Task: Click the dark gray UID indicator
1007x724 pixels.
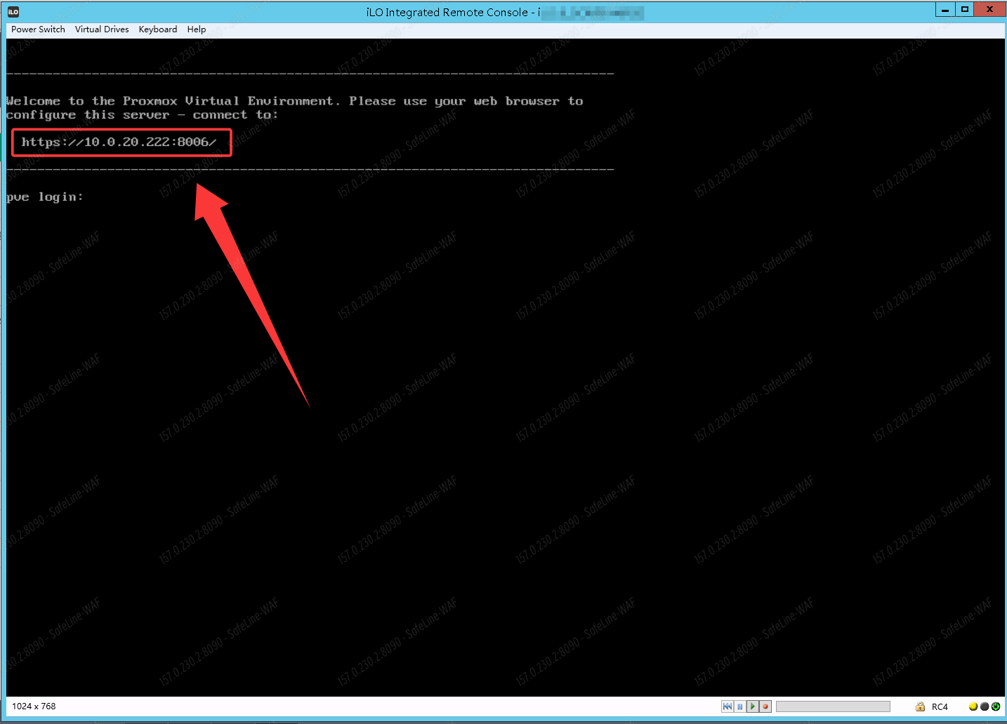Action: point(985,706)
